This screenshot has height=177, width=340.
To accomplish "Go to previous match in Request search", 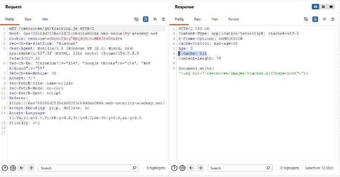I will pos(22,168).
